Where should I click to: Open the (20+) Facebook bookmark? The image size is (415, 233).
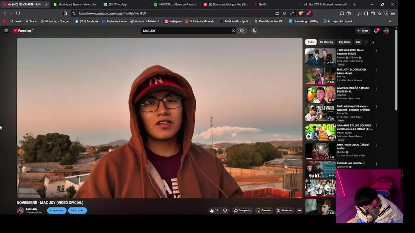(x=87, y=21)
